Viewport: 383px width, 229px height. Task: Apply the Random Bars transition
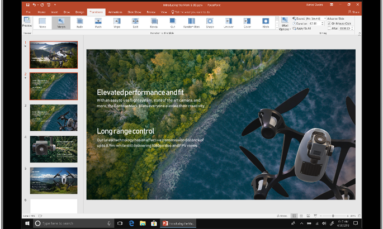[191, 23]
